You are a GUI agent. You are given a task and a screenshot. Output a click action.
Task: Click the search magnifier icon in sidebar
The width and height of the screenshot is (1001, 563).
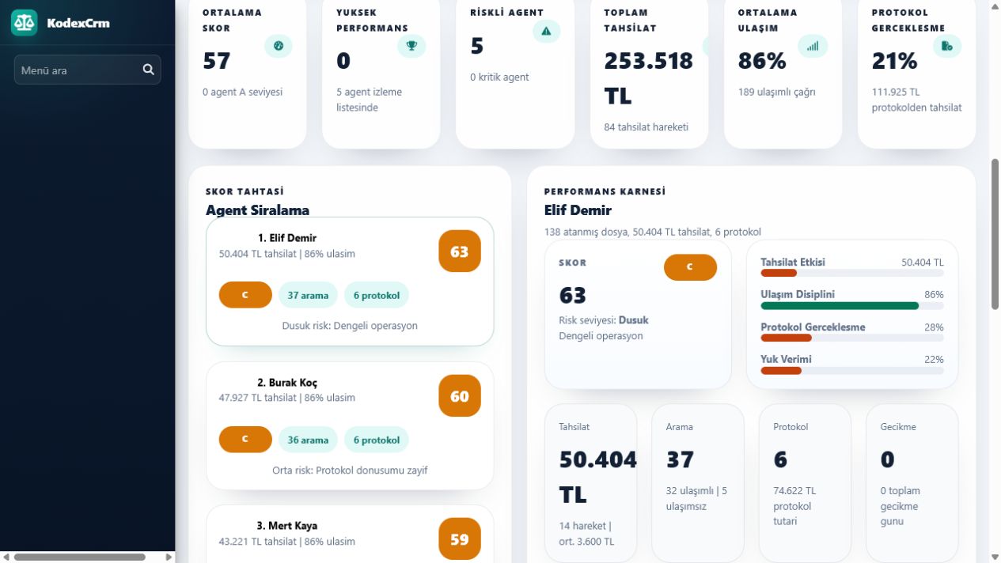point(148,70)
